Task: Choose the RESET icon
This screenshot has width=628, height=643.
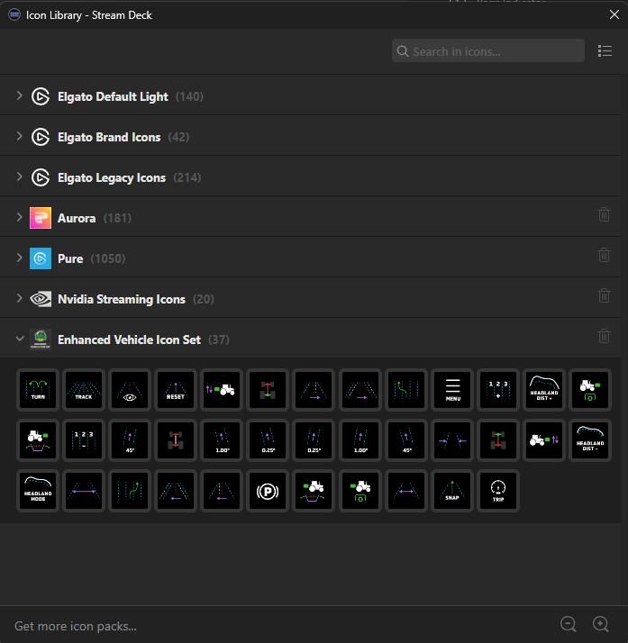Action: pyautogui.click(x=176, y=390)
